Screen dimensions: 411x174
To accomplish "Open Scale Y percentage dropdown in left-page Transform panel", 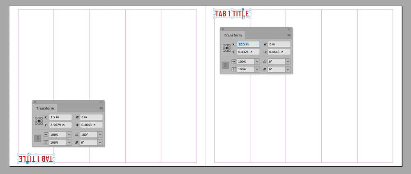I will pyautogui.click(x=69, y=142).
